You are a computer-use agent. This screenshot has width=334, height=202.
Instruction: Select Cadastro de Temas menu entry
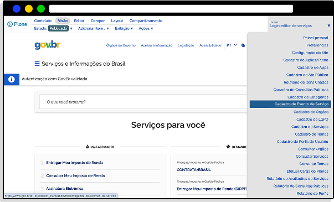tap(311, 134)
